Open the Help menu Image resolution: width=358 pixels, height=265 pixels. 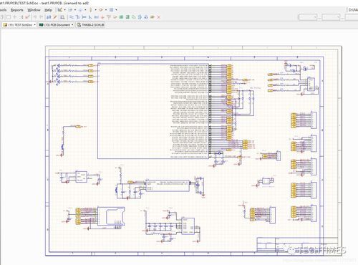click(48, 10)
